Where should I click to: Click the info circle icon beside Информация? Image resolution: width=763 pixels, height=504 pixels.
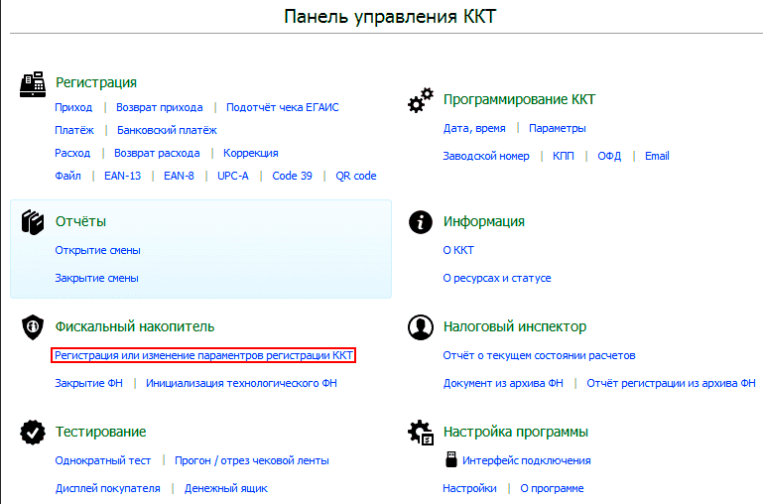tap(421, 222)
